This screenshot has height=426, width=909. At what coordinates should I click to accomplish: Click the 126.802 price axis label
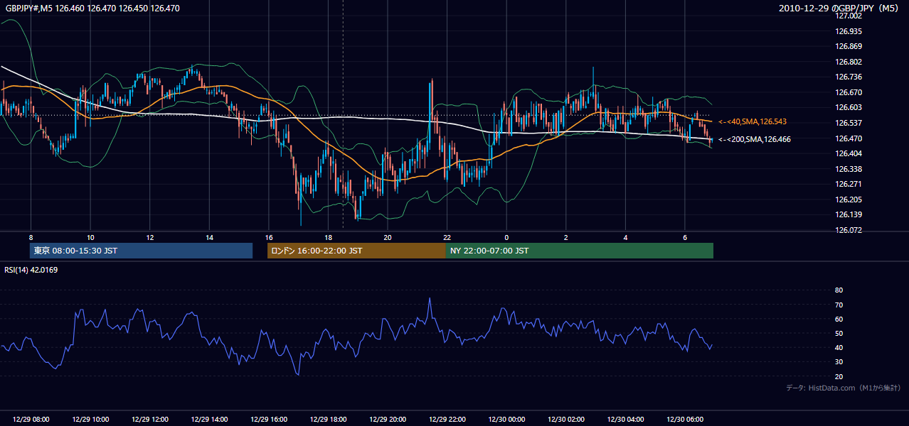(848, 62)
